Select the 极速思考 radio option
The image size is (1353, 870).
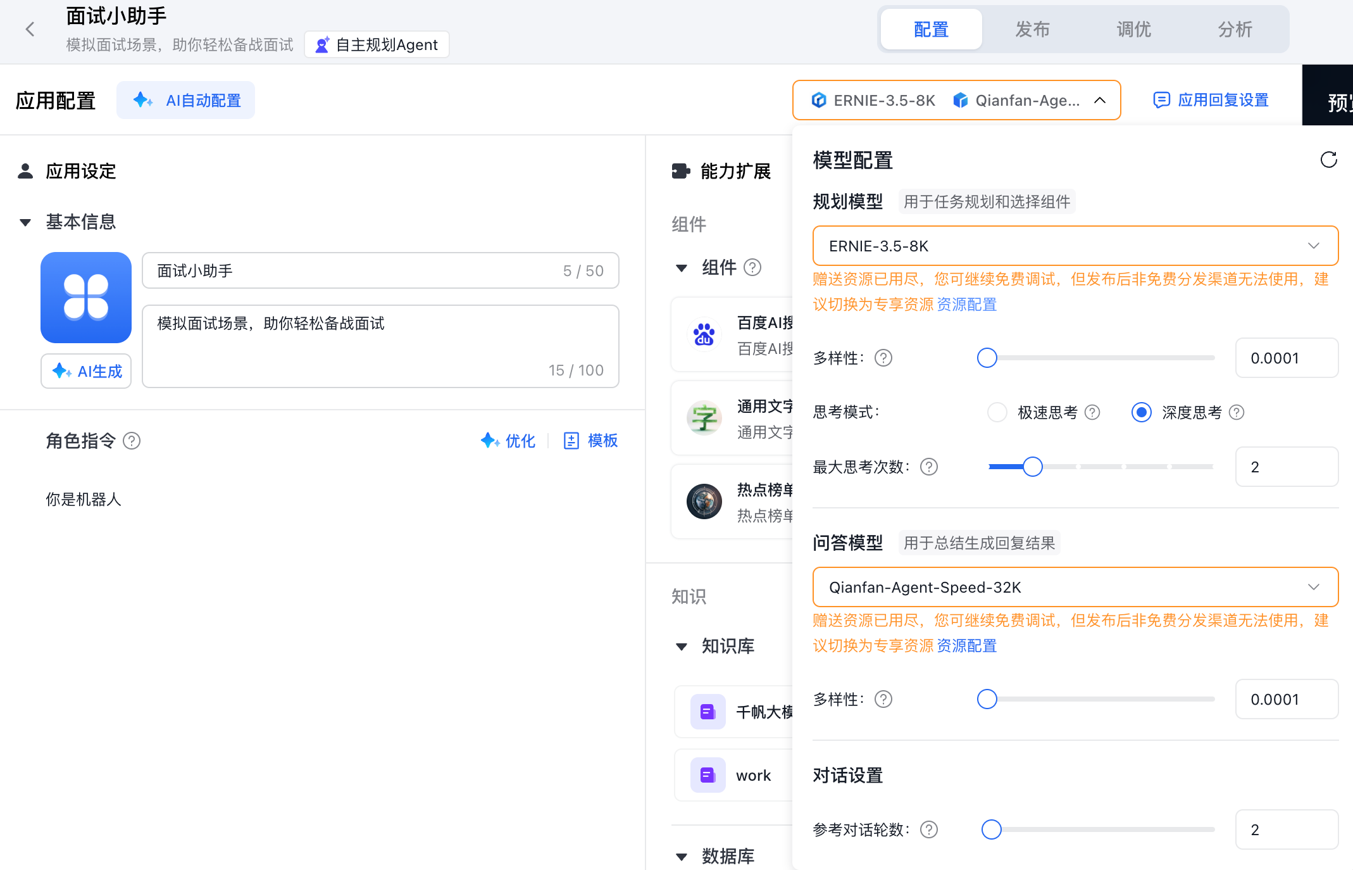997,413
